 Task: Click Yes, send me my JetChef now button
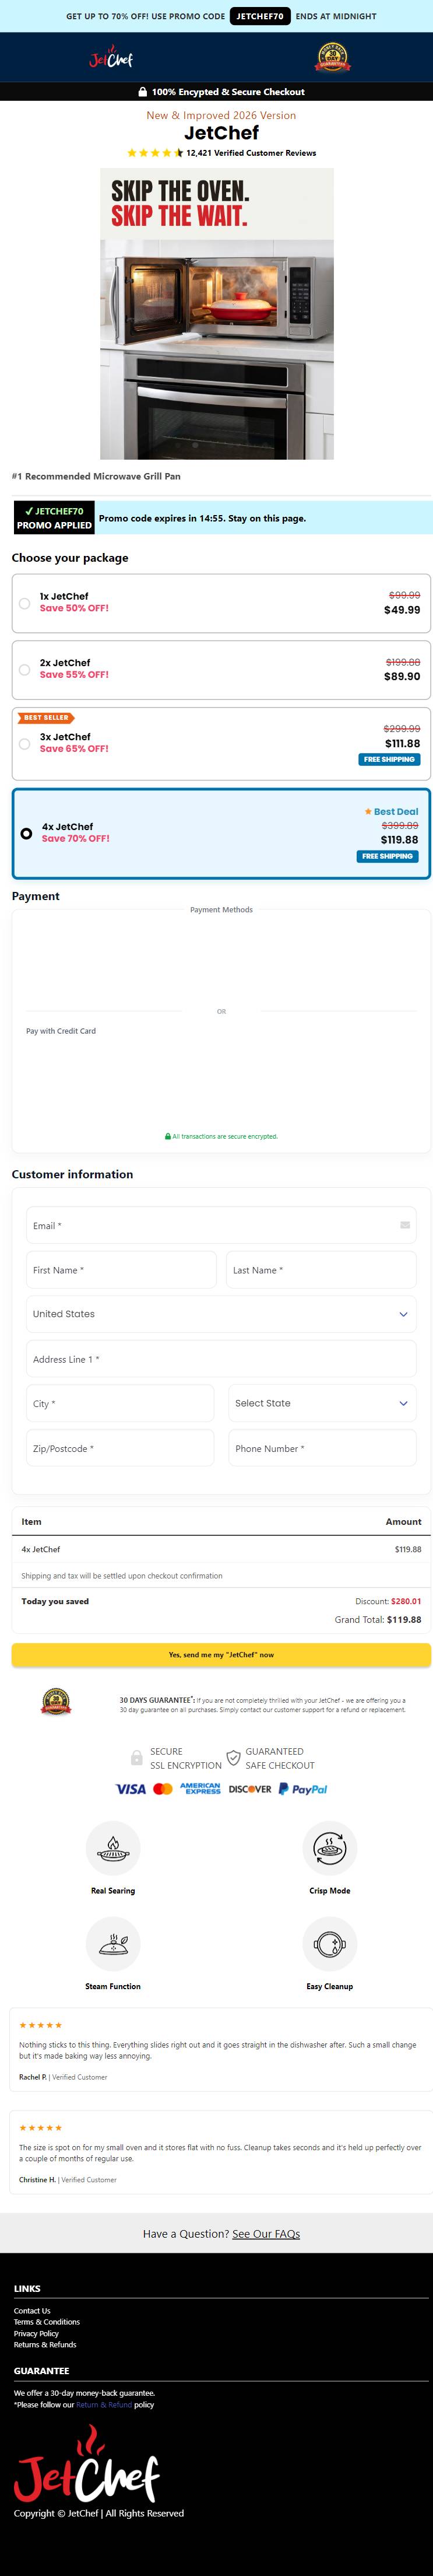[221, 1655]
